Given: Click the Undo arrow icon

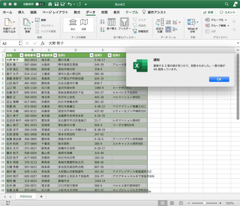Looking at the screenshot, I should pos(70,4).
